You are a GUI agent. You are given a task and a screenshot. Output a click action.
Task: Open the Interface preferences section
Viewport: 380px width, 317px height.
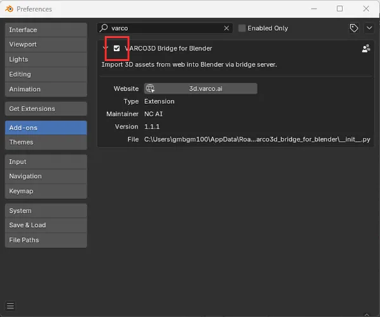[x=46, y=30]
